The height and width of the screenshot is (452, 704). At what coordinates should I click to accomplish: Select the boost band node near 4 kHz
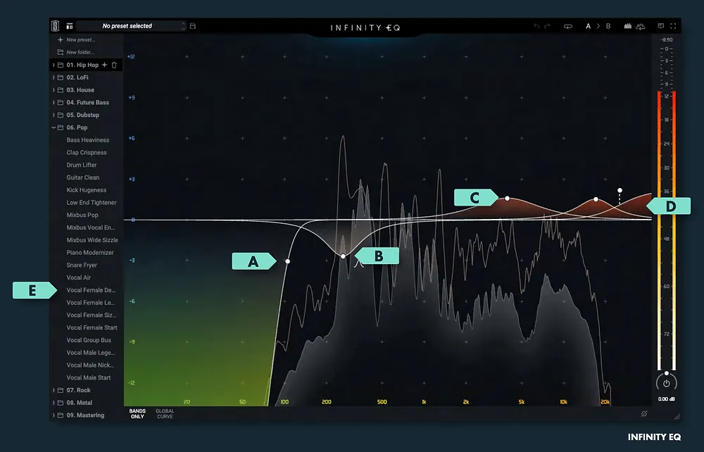[507, 199]
